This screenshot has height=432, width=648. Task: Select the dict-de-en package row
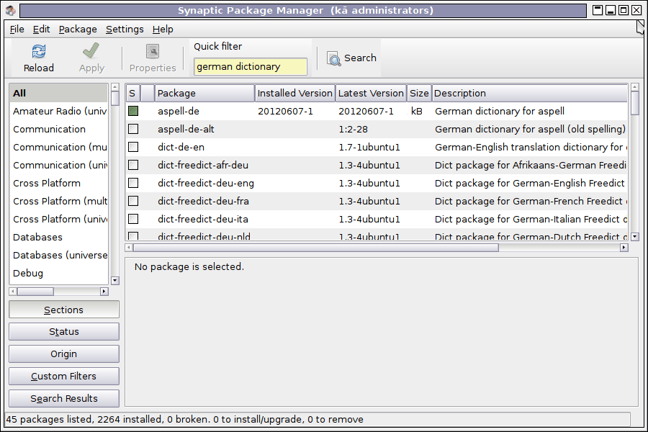point(377,147)
